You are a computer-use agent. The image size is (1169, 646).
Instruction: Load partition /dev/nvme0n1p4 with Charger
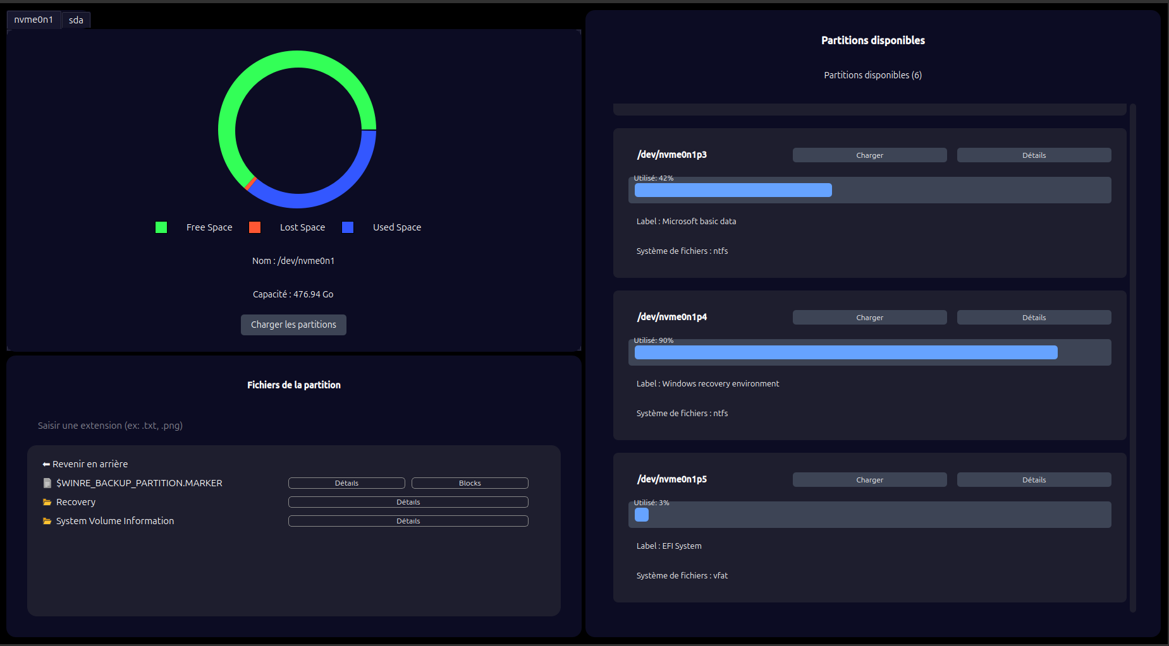click(869, 318)
